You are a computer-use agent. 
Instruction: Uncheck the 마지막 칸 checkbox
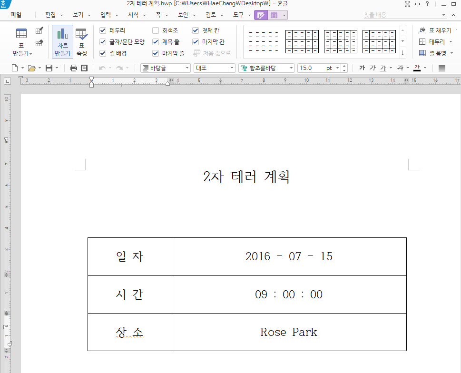coord(196,42)
